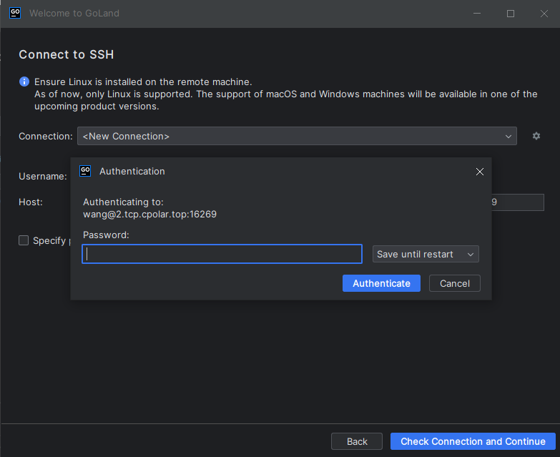This screenshot has width=560, height=457.
Task: Enable the Specify private key checkbox
Action: pyautogui.click(x=24, y=240)
